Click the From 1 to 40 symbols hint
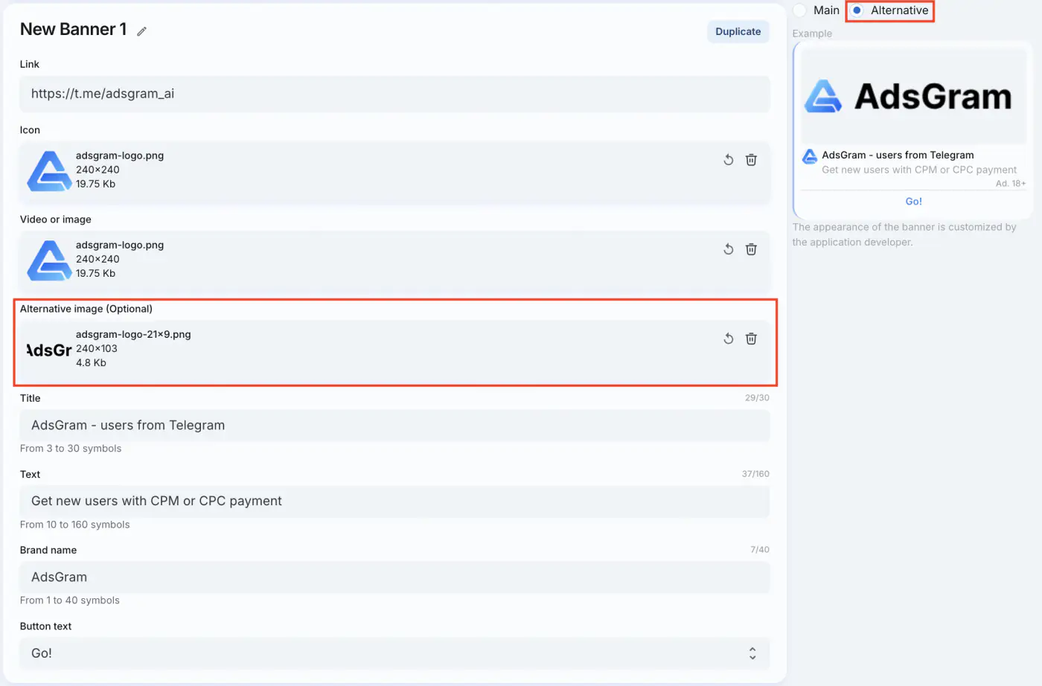Image resolution: width=1042 pixels, height=686 pixels. pyautogui.click(x=70, y=600)
